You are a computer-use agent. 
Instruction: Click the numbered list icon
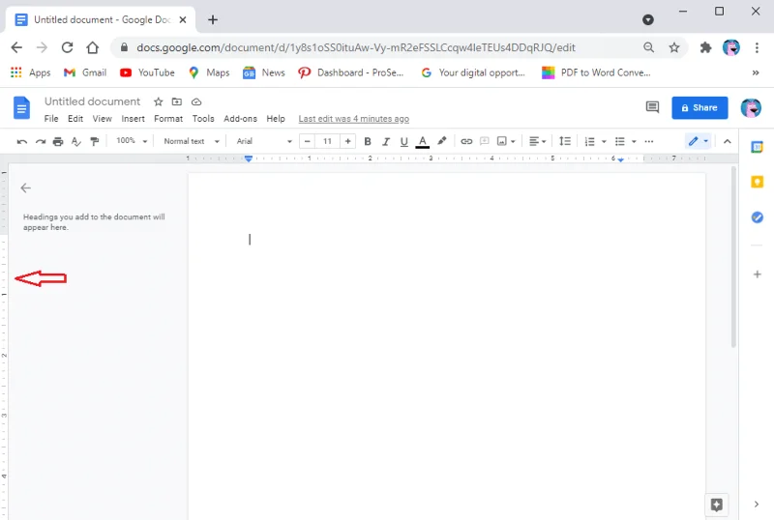coord(589,141)
